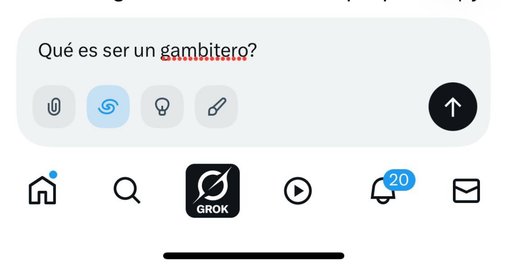This screenshot has width=507, height=270.
Task: Toggle the DeepSearch swirl mode
Action: click(108, 107)
